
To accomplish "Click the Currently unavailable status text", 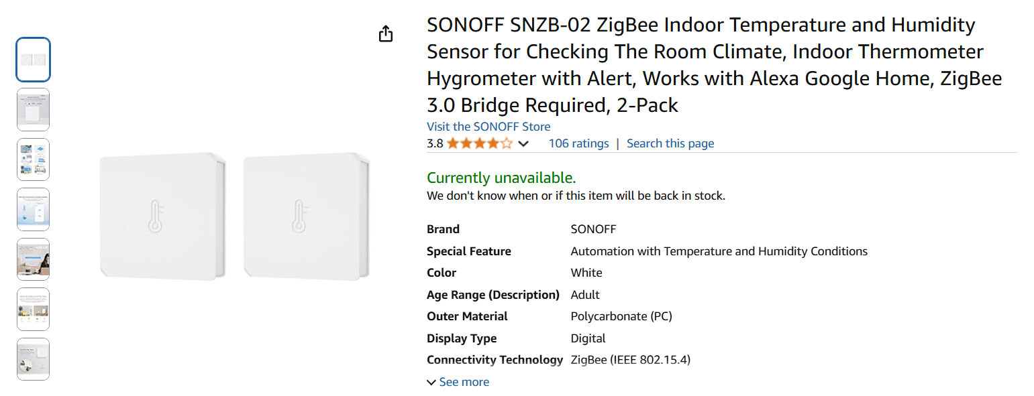I will (501, 178).
